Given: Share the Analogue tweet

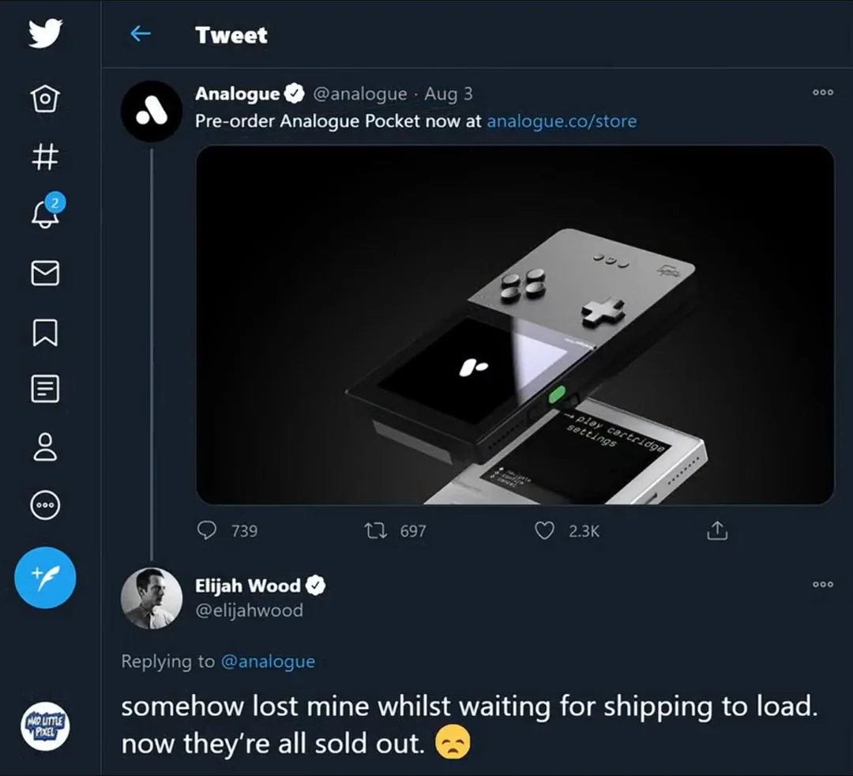Looking at the screenshot, I should (x=716, y=531).
